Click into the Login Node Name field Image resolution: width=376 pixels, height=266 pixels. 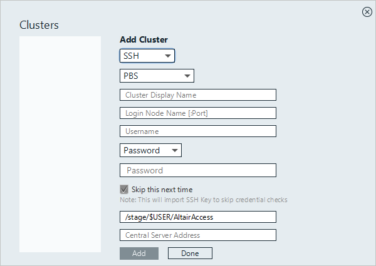(197, 113)
